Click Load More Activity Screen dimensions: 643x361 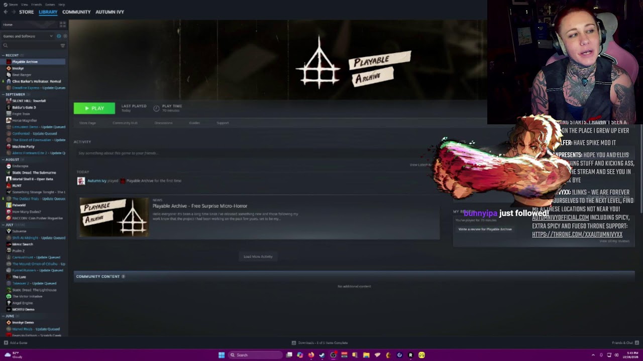pos(258,257)
